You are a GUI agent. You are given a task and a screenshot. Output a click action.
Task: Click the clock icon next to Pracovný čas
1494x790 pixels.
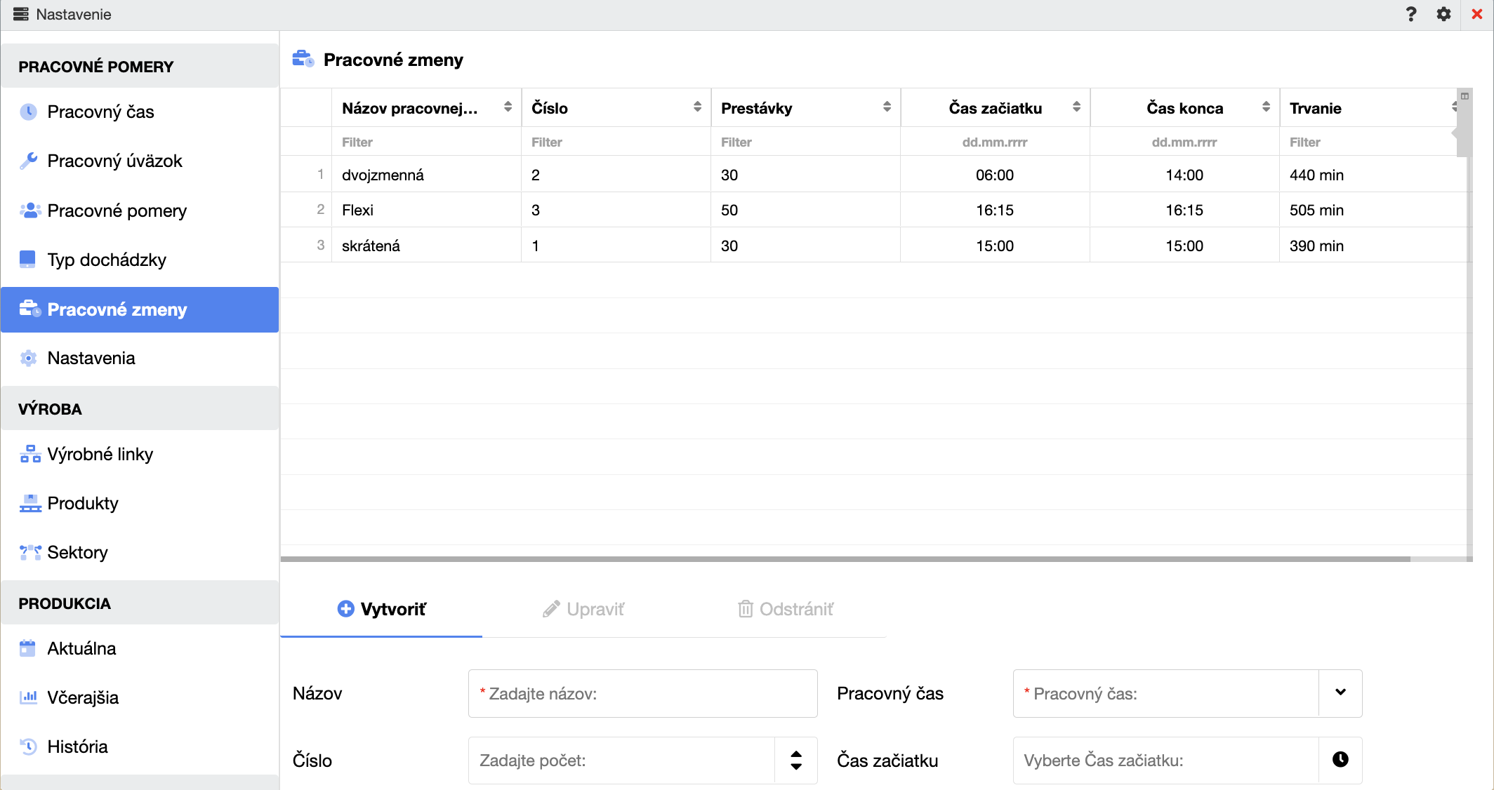[28, 112]
